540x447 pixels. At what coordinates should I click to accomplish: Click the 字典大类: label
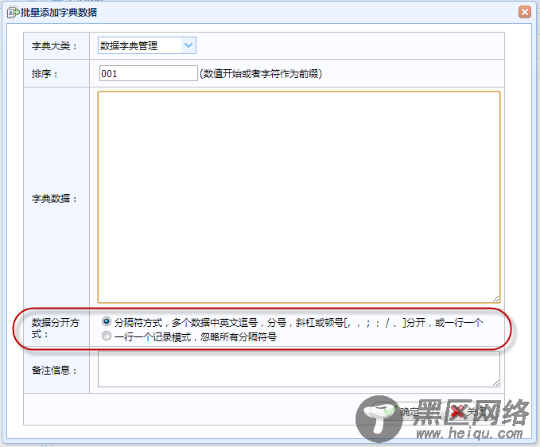(54, 46)
